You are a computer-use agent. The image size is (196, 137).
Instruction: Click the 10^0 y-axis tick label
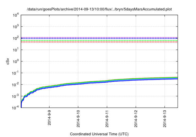click(16, 61)
